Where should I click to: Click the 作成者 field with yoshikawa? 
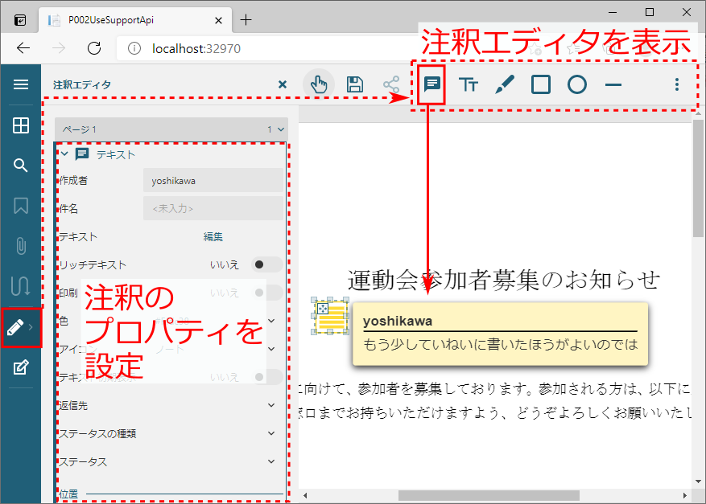pos(213,180)
